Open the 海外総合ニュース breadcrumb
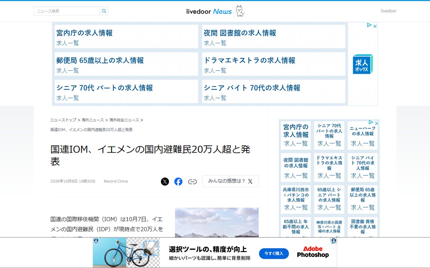 coord(124,120)
